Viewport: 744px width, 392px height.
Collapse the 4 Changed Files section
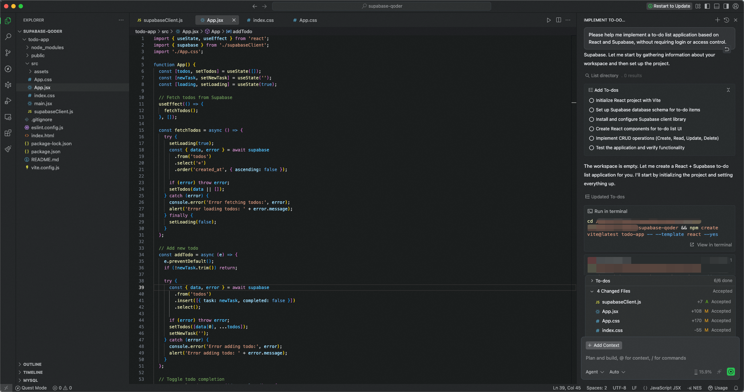[592, 291]
